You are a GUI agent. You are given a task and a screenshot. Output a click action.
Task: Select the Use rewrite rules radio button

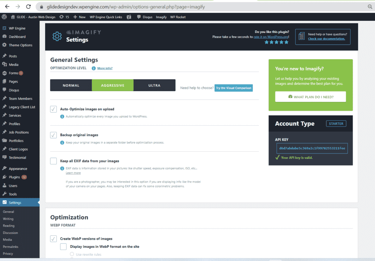72,254
